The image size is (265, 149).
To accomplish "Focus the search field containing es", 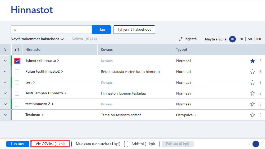I will coord(51,30).
